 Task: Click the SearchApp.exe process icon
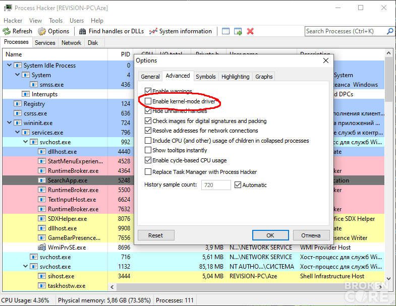[x=42, y=180]
